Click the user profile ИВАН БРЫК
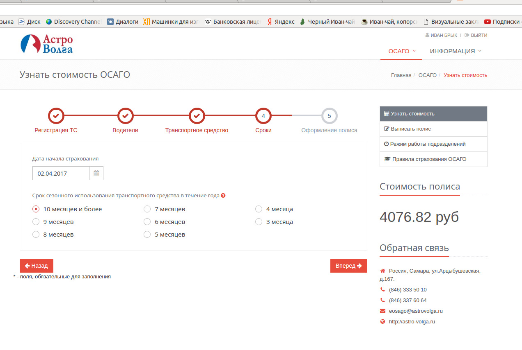The image size is (522, 350). coord(441,35)
